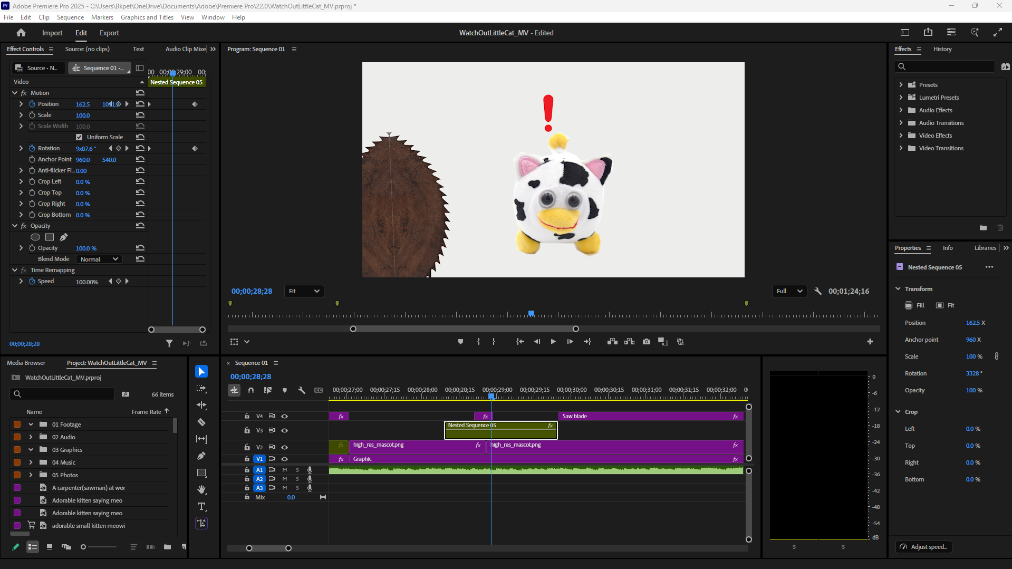This screenshot has height=569, width=1012.
Task: Click the Export Frame camera icon
Action: pos(646,342)
